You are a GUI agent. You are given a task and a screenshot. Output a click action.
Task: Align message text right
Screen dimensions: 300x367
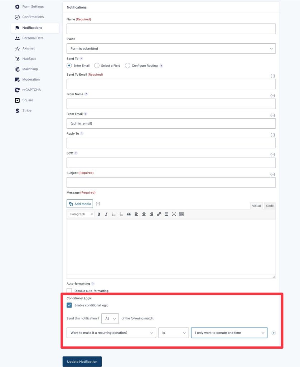click(151, 214)
